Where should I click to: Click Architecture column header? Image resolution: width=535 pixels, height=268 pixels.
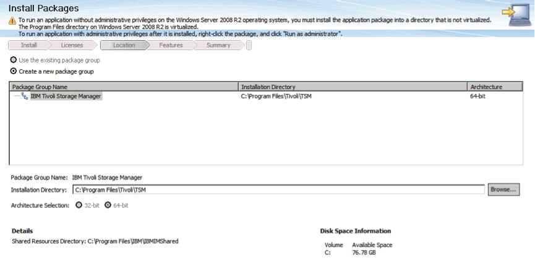click(495, 87)
